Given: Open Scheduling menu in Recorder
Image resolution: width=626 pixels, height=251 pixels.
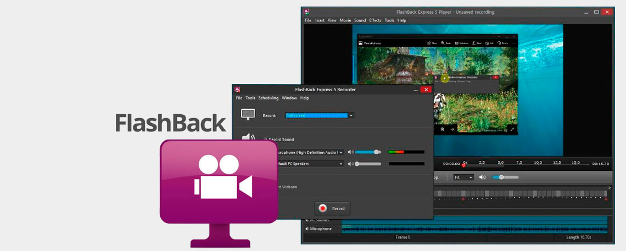Looking at the screenshot, I should (269, 98).
